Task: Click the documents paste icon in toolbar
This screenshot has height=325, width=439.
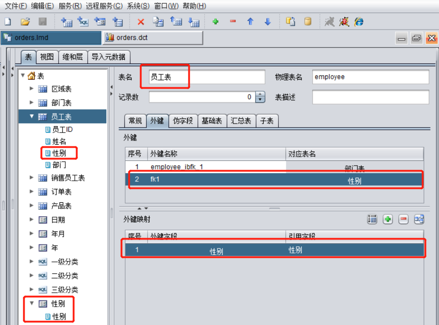Action: click(x=290, y=21)
